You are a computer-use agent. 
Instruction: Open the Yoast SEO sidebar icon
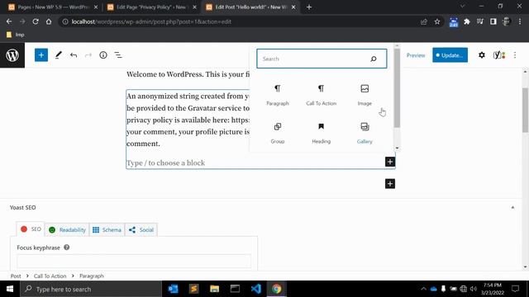coord(499,55)
